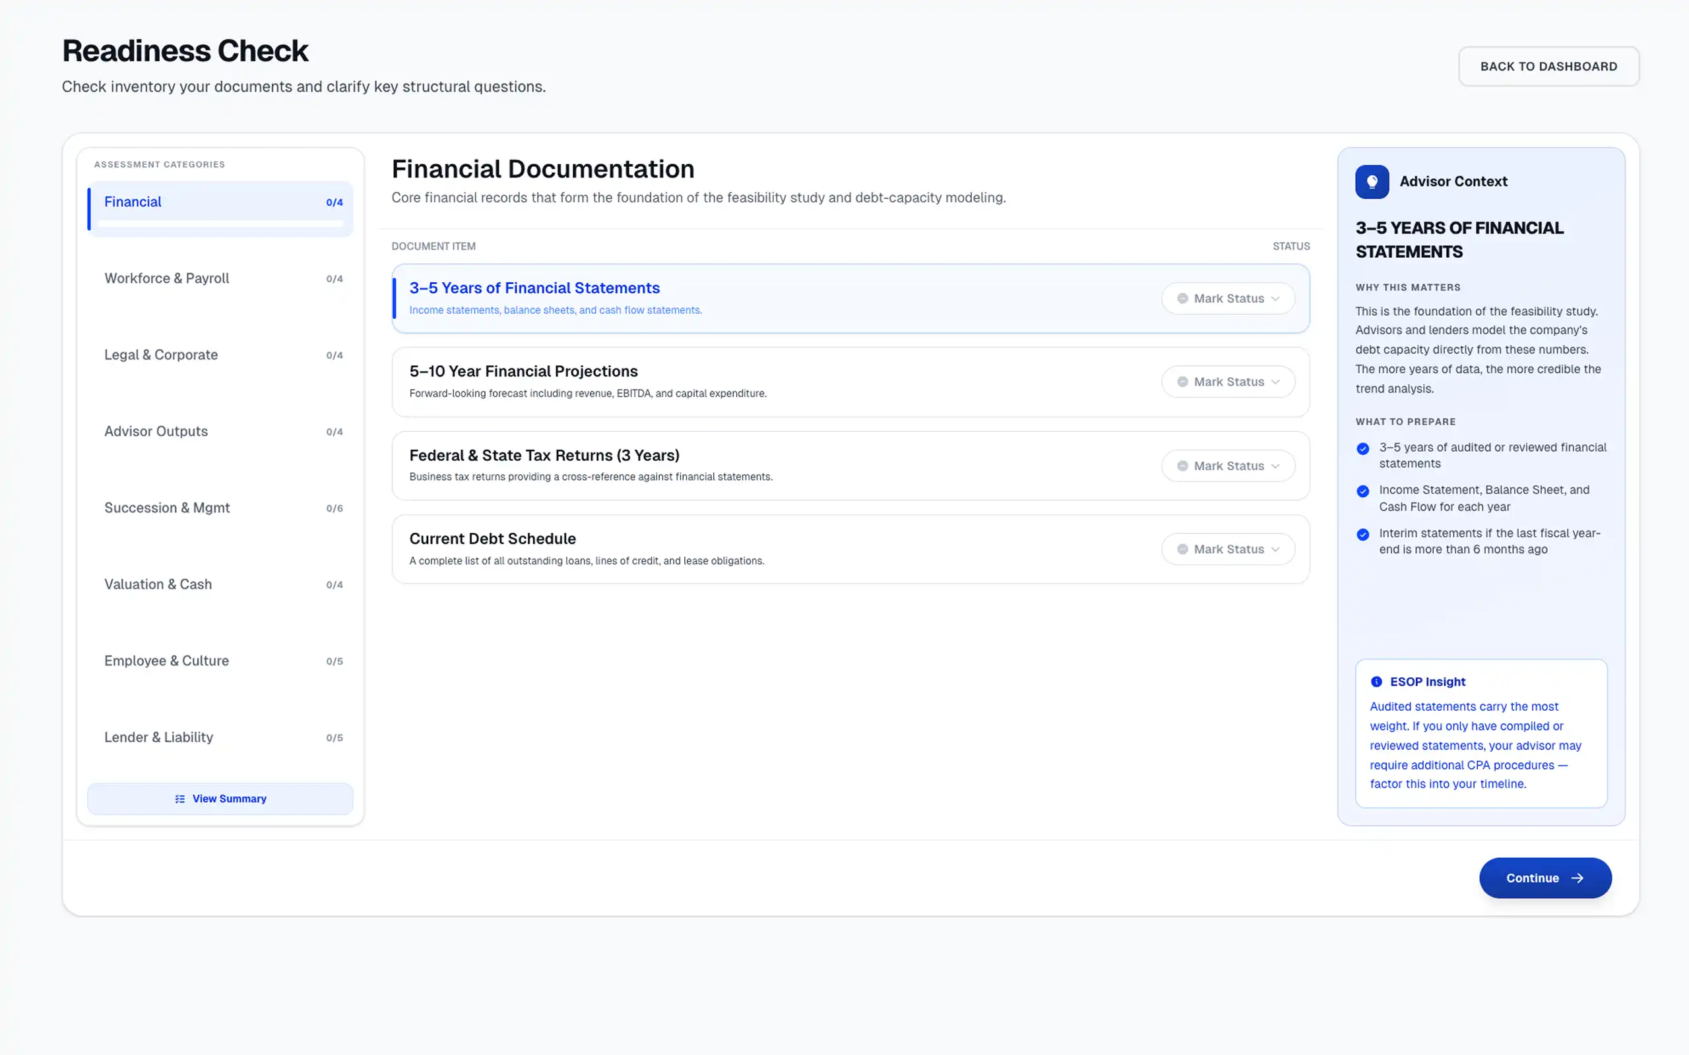Switch to Workforce & Payroll category
1689x1055 pixels.
(220, 278)
